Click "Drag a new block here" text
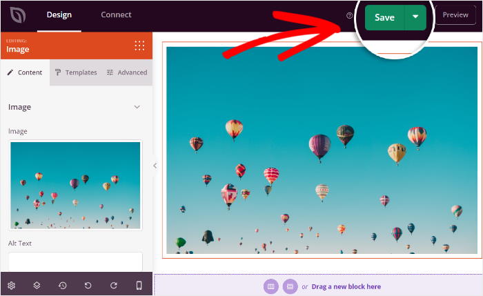 [x=346, y=287]
